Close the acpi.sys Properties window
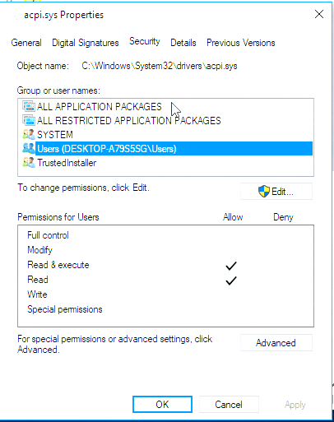 click(x=319, y=14)
